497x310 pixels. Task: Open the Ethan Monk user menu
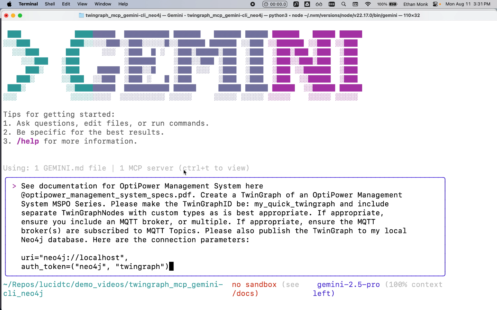pos(416,4)
